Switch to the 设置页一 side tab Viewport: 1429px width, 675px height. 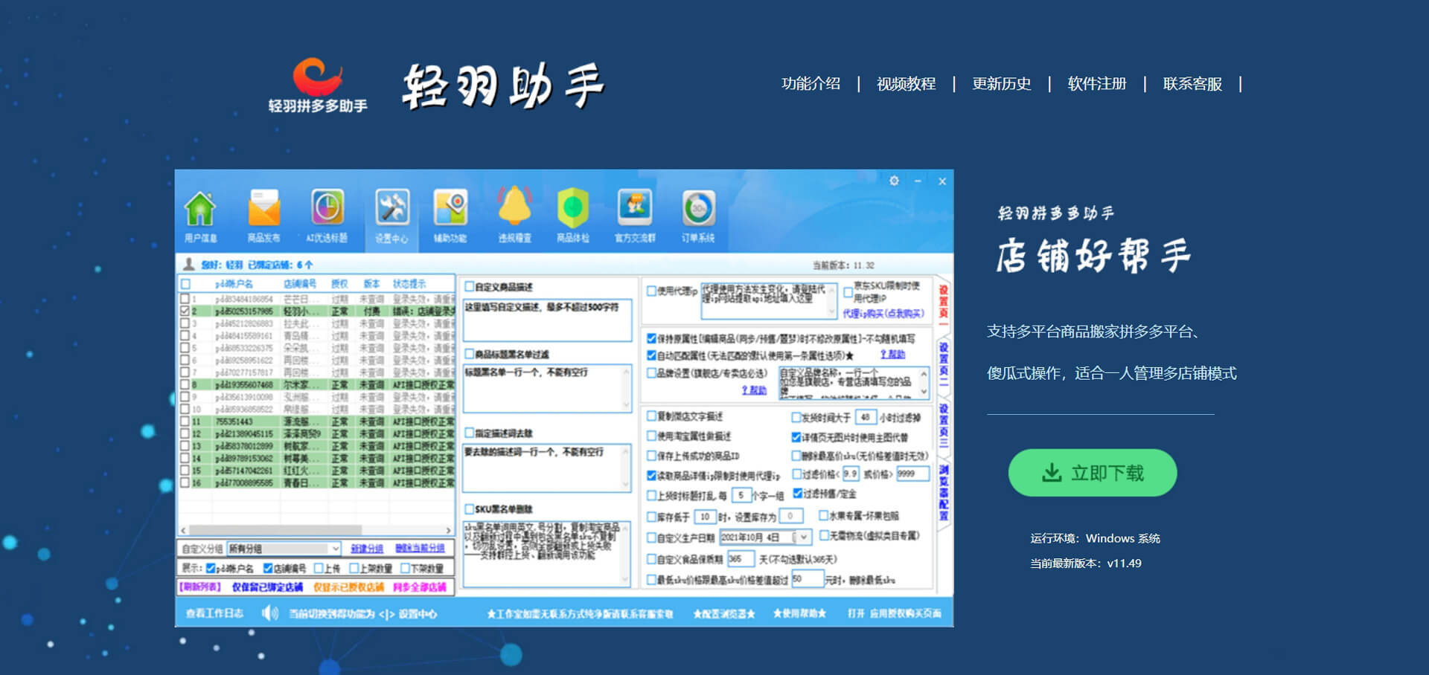[x=943, y=305]
